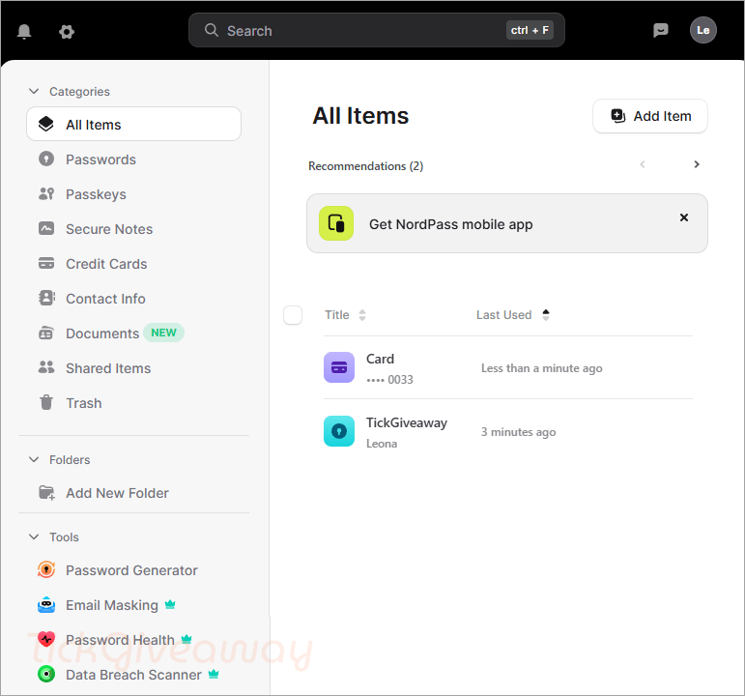Open the Le profile avatar
Image resolution: width=745 pixels, height=696 pixels.
point(703,30)
